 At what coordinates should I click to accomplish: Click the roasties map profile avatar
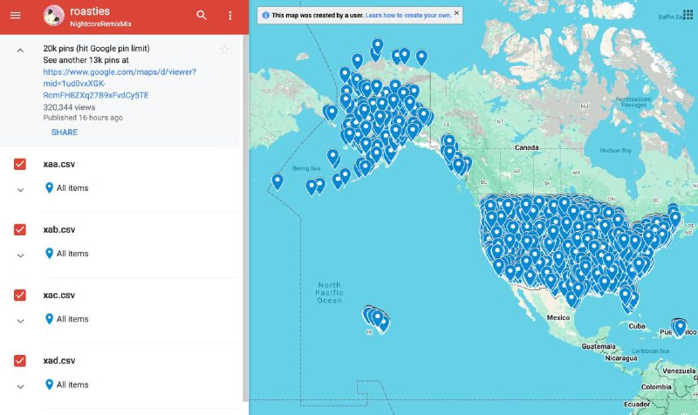pyautogui.click(x=53, y=16)
